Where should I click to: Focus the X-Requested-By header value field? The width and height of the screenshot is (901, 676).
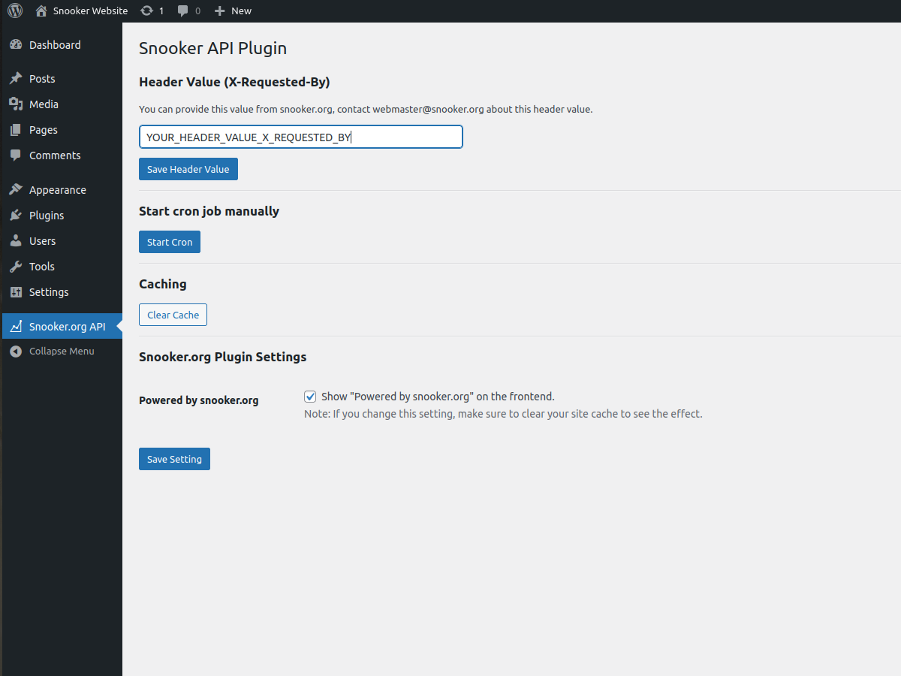[x=301, y=137]
